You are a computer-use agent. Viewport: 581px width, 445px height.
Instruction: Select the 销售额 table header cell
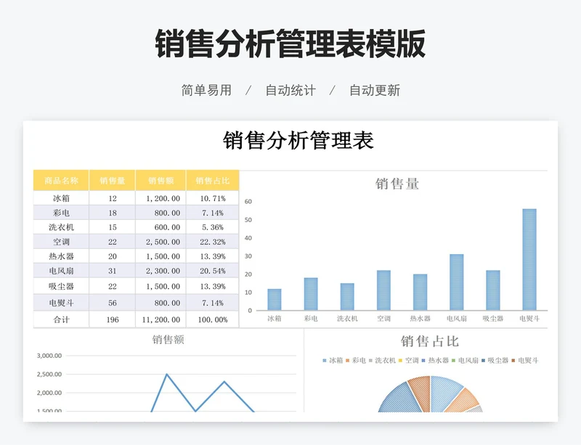pyautogui.click(x=161, y=181)
